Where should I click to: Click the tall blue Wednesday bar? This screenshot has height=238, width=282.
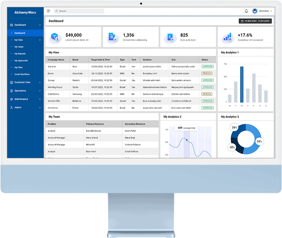click(242, 84)
